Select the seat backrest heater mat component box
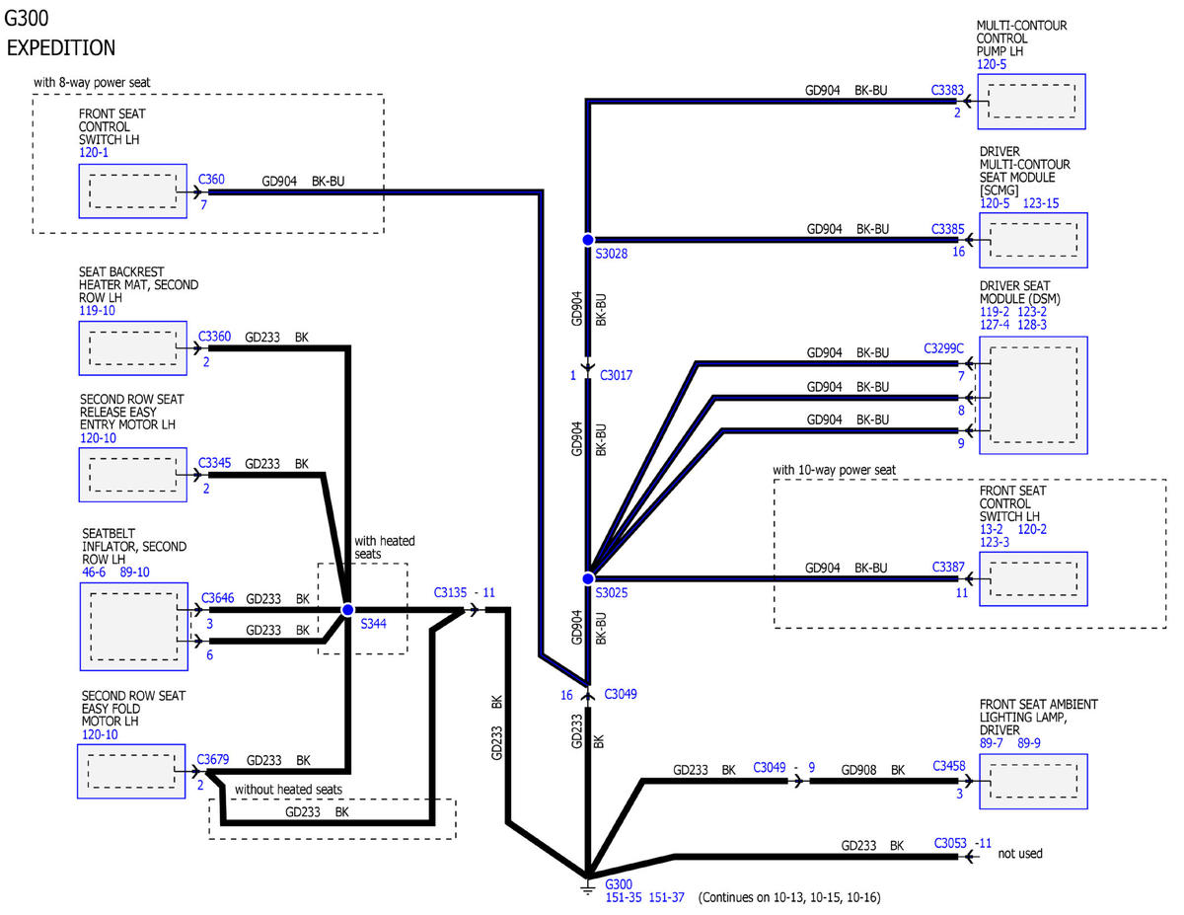This screenshot has height=915, width=1184. [x=132, y=348]
